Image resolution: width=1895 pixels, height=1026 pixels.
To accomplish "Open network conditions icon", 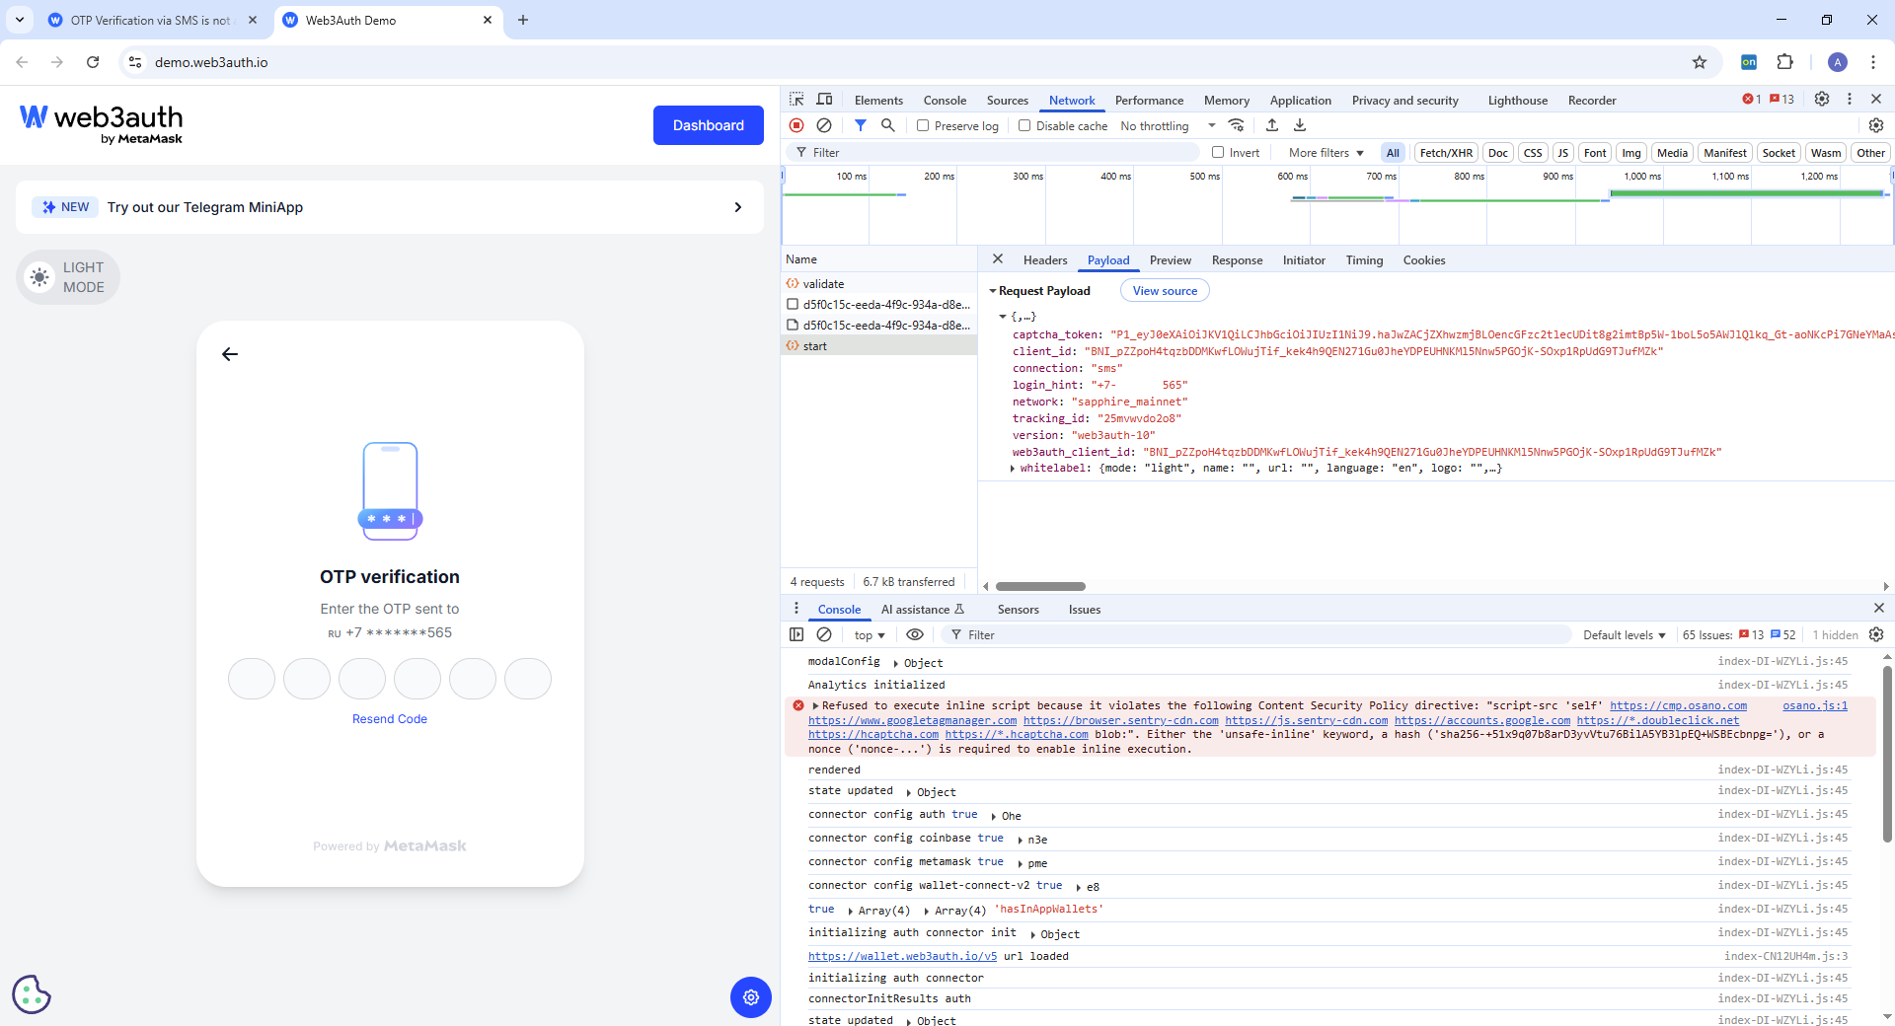I will [1236, 125].
